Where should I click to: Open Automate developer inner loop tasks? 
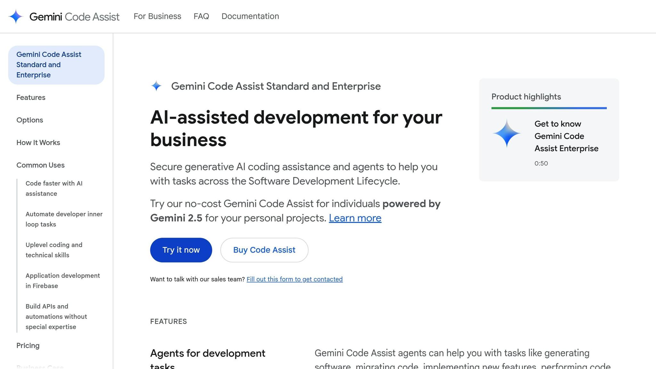(x=64, y=219)
